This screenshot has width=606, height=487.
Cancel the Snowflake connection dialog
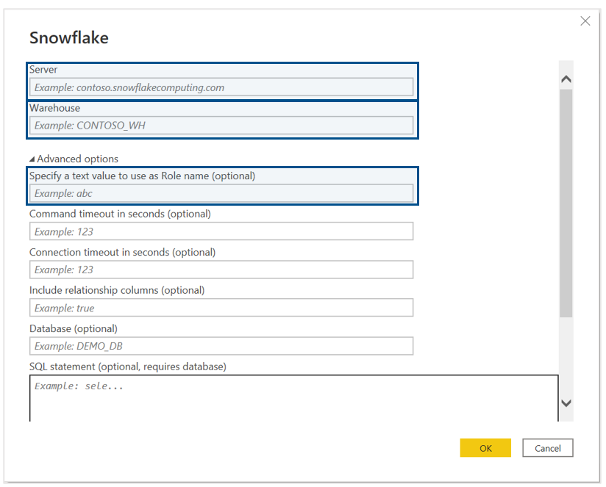click(548, 448)
